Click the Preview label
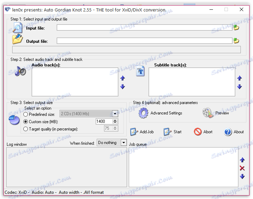This screenshot has width=253, height=199. click(x=222, y=113)
